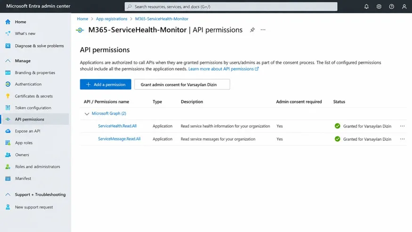Screen dimensions: 412x232
Task: Open the Learn more about API permissions link
Action: coord(223,69)
